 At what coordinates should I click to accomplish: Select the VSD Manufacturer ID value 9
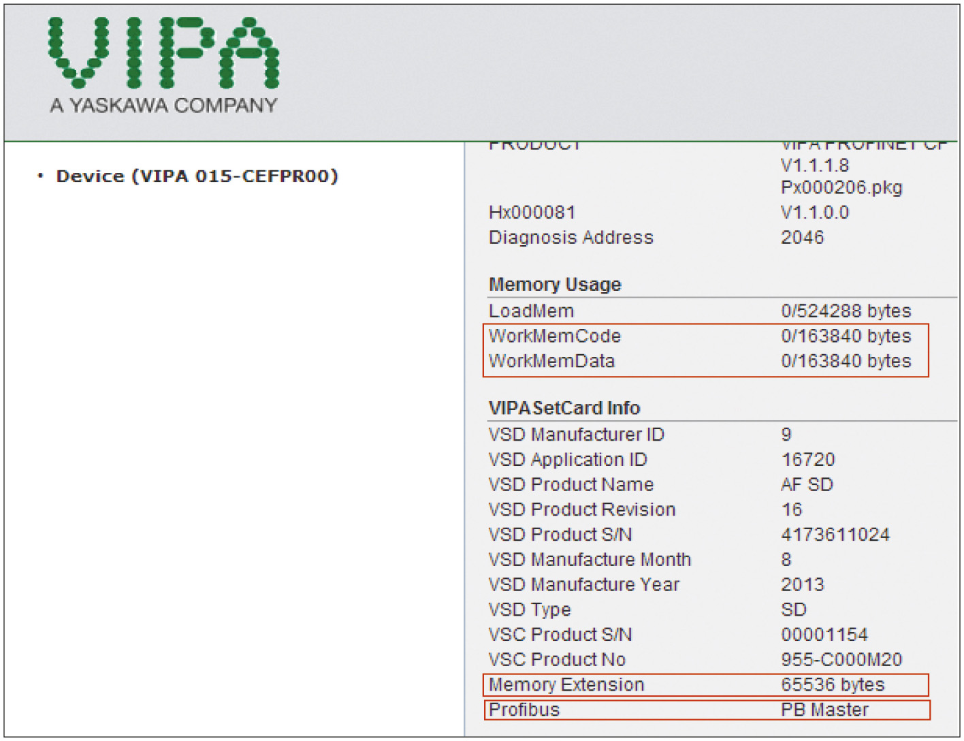coord(786,435)
